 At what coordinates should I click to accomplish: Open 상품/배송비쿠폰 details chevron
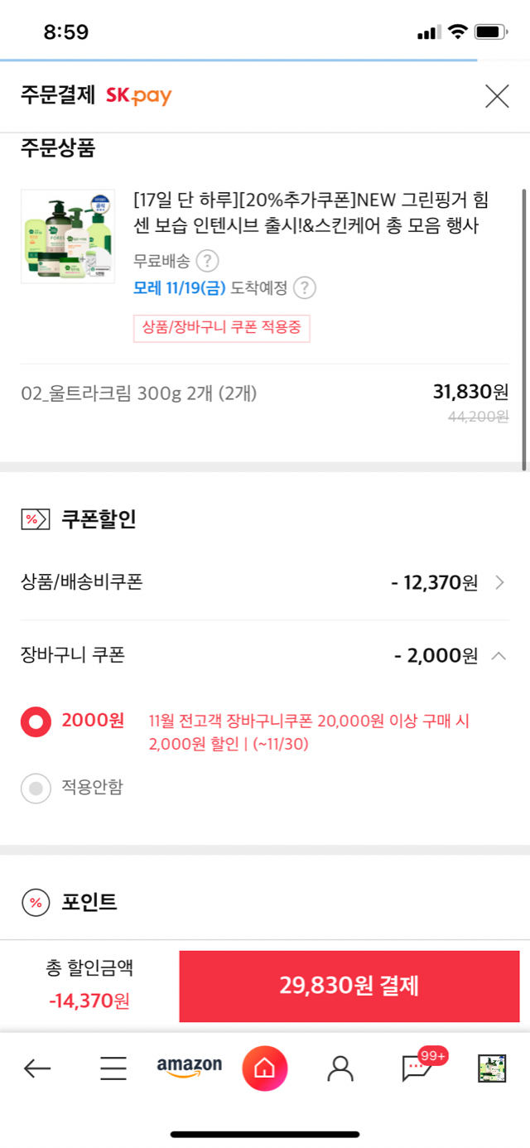point(499,582)
